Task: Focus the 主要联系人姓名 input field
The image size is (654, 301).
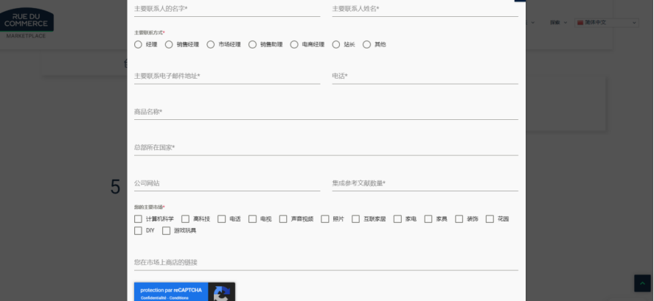Action: click(x=425, y=9)
